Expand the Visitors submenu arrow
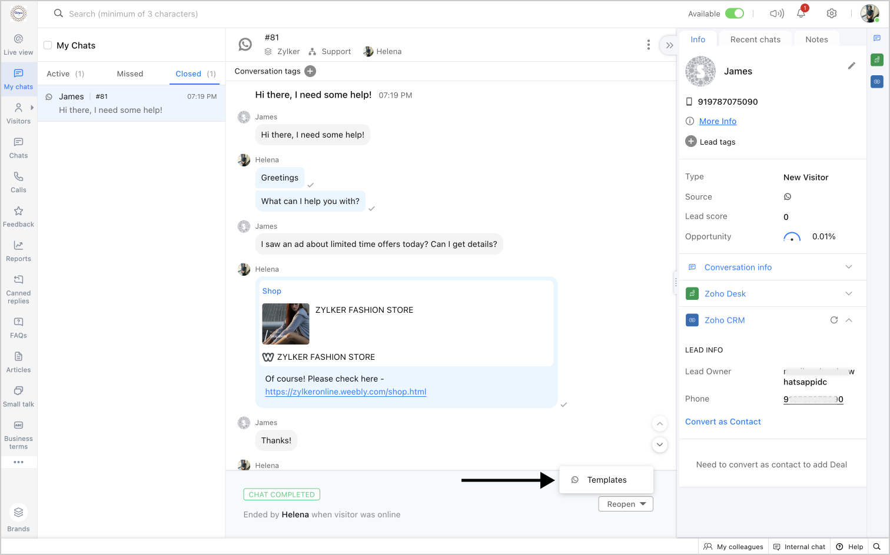The width and height of the screenshot is (890, 555). (x=32, y=108)
